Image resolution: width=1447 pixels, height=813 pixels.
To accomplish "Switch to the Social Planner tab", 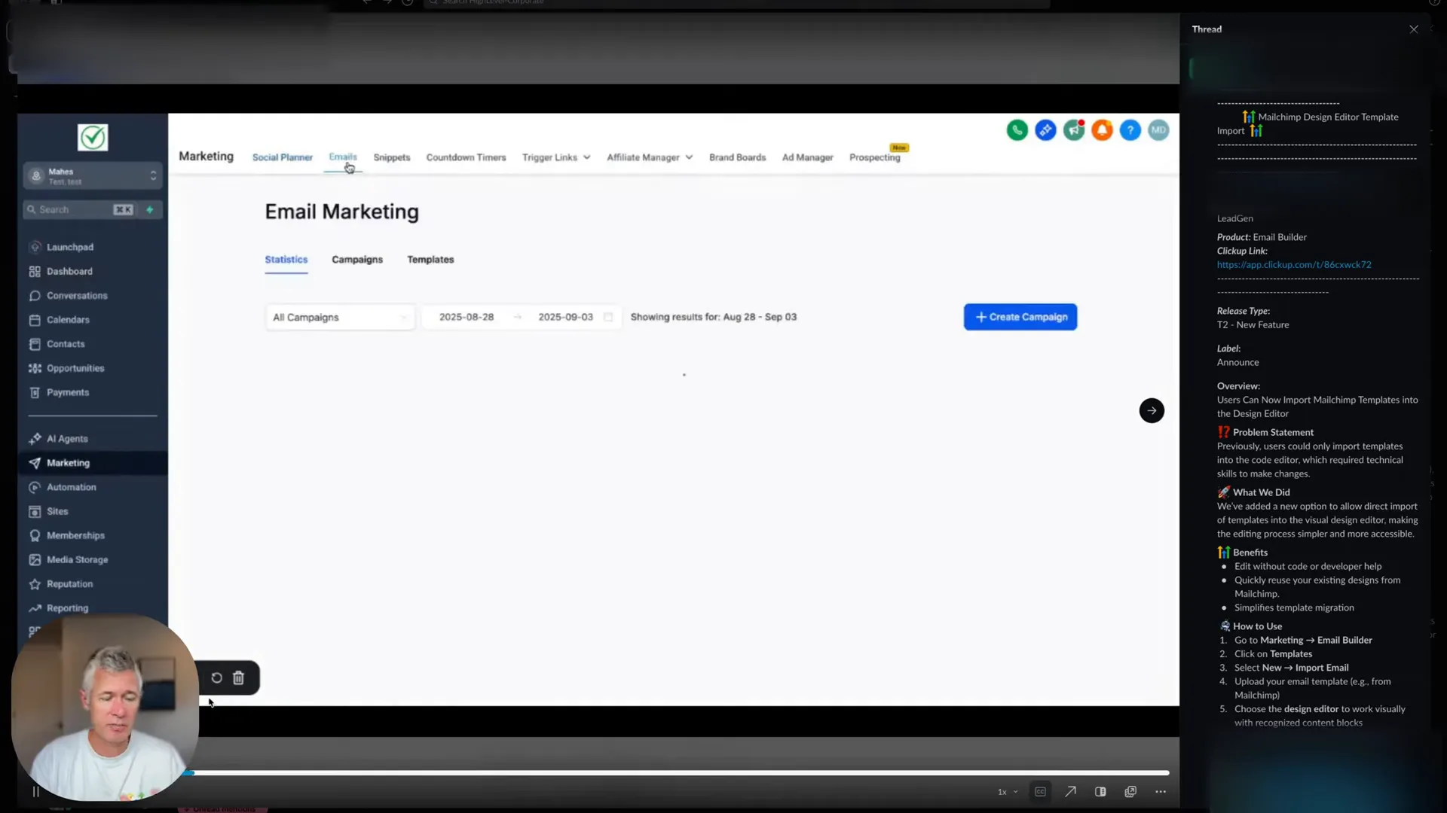I will pos(282,157).
